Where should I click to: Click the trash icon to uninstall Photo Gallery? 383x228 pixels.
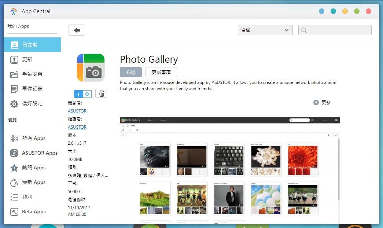click(101, 93)
